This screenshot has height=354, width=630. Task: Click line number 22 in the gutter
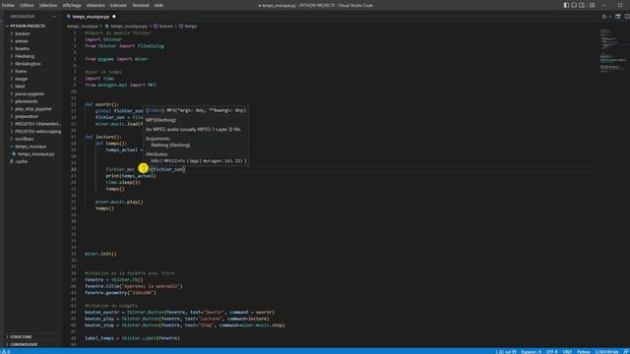(x=73, y=169)
